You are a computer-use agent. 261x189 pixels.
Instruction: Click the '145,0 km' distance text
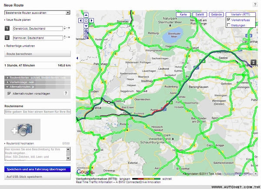pyautogui.click(x=64, y=65)
